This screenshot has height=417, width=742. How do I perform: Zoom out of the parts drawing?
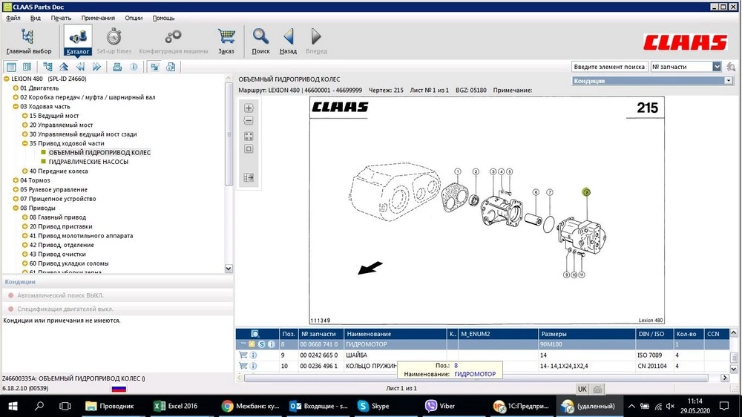point(249,121)
